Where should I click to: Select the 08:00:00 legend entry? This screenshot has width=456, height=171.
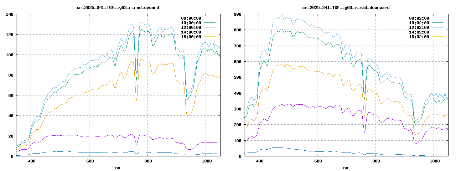click(x=191, y=18)
